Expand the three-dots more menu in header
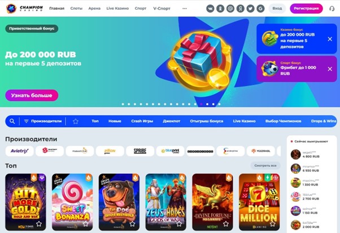340x233 pixels. 185,8
